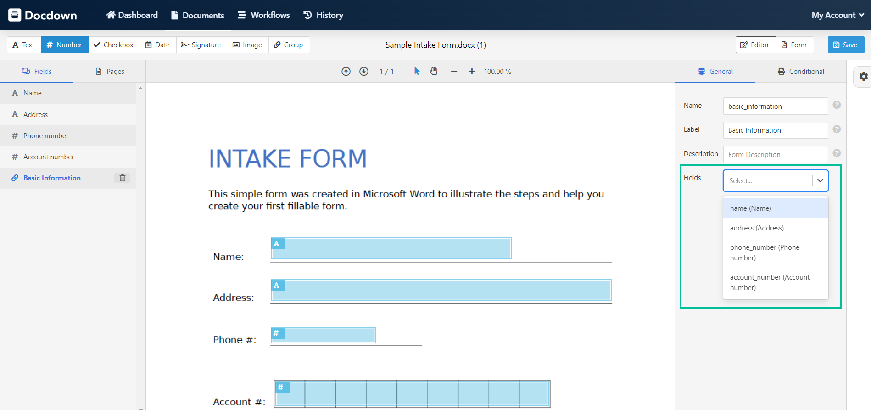Delete Basic Information group via trash icon
The height and width of the screenshot is (410, 871).
coord(123,178)
